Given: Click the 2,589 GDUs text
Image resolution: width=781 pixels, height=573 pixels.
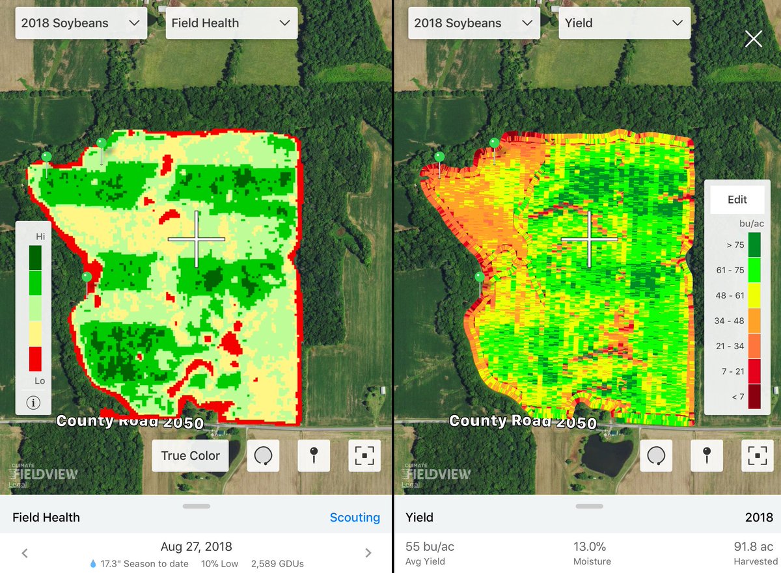Looking at the screenshot, I should tap(277, 564).
